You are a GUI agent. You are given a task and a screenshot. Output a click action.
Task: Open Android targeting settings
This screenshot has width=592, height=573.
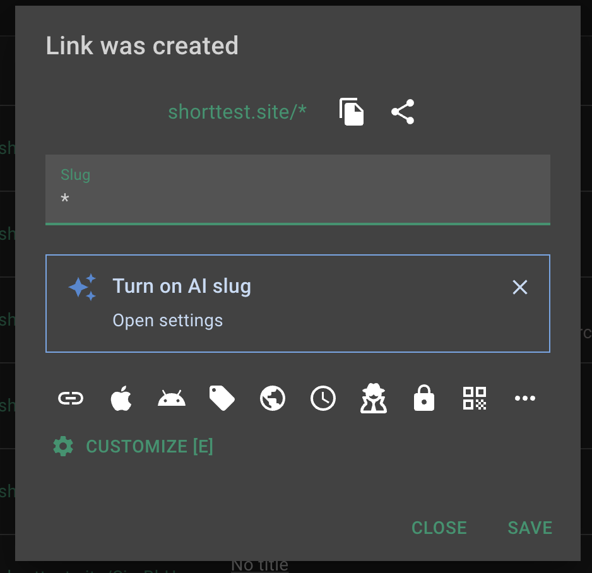pos(172,398)
